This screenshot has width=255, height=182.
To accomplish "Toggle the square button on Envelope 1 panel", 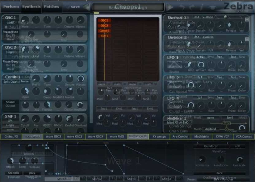I will [247, 19].
